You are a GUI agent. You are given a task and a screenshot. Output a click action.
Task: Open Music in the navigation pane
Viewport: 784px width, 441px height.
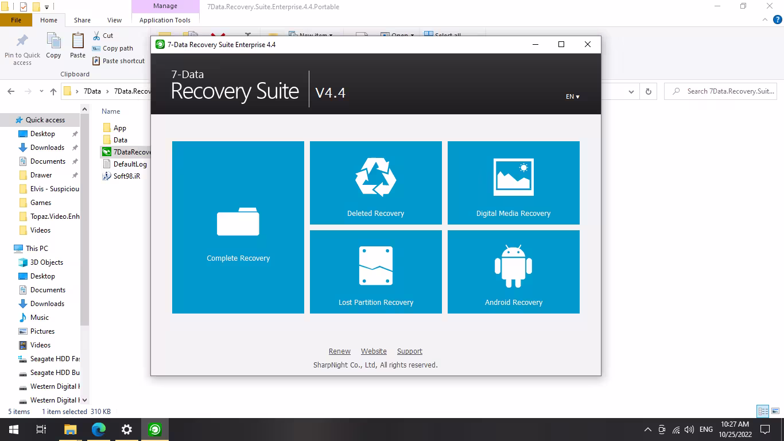click(x=40, y=318)
